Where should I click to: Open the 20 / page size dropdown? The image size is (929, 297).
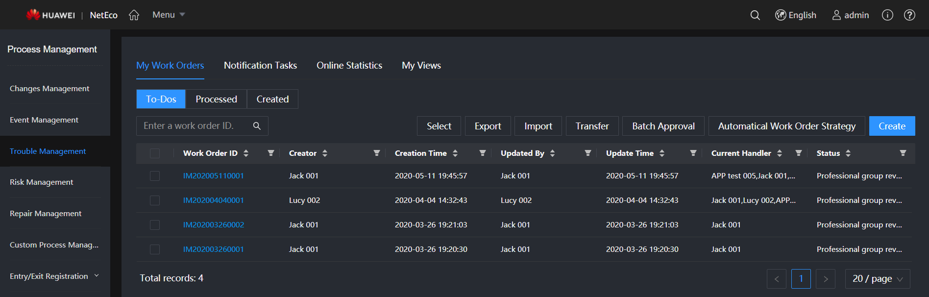click(x=877, y=279)
